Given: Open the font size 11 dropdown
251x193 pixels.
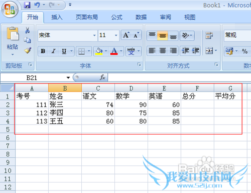Looking at the screenshot, I should tap(116, 35).
